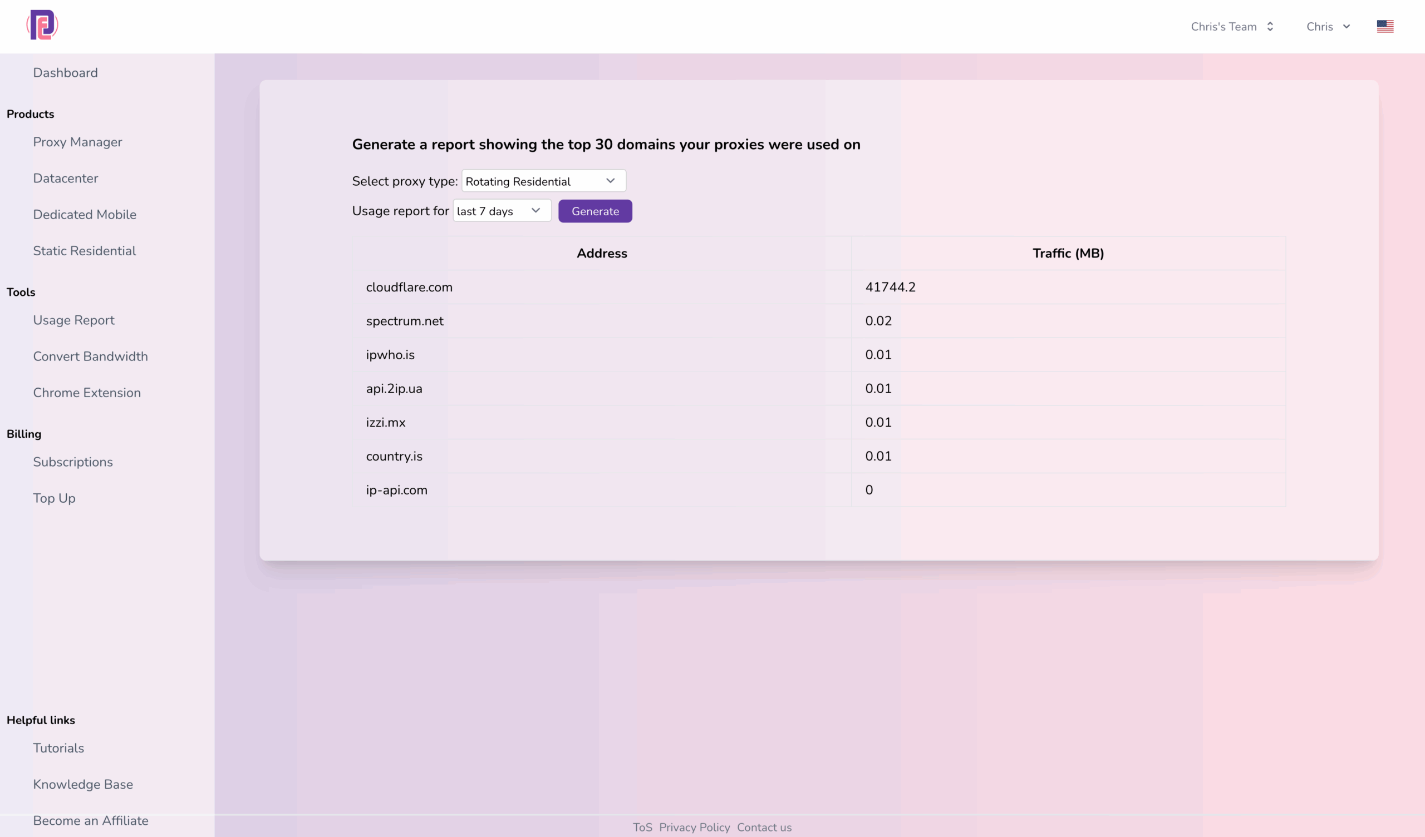
Task: Click Become an Affiliate link
Action: coord(91,820)
